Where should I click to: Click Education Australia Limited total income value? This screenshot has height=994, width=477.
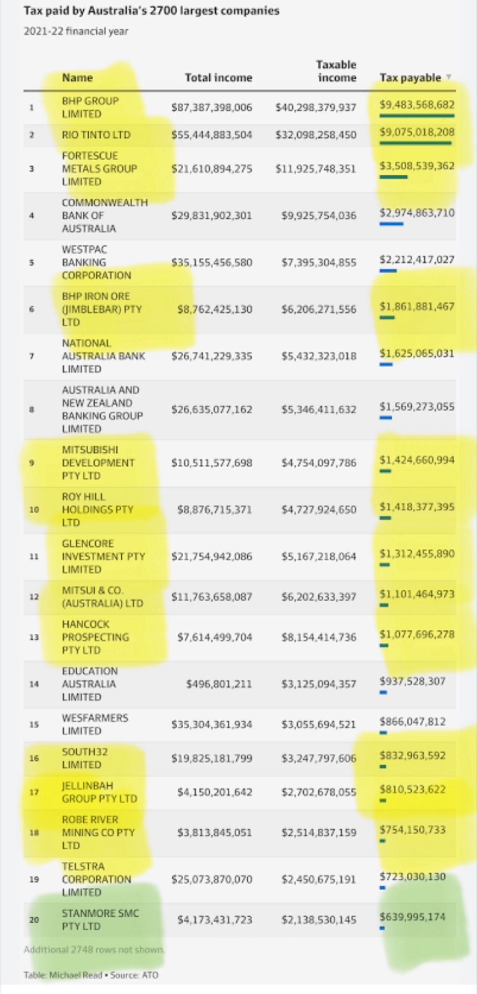(219, 684)
